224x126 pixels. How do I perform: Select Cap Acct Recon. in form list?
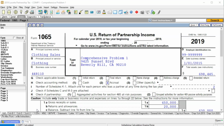pyautogui.click(x=9, y=79)
